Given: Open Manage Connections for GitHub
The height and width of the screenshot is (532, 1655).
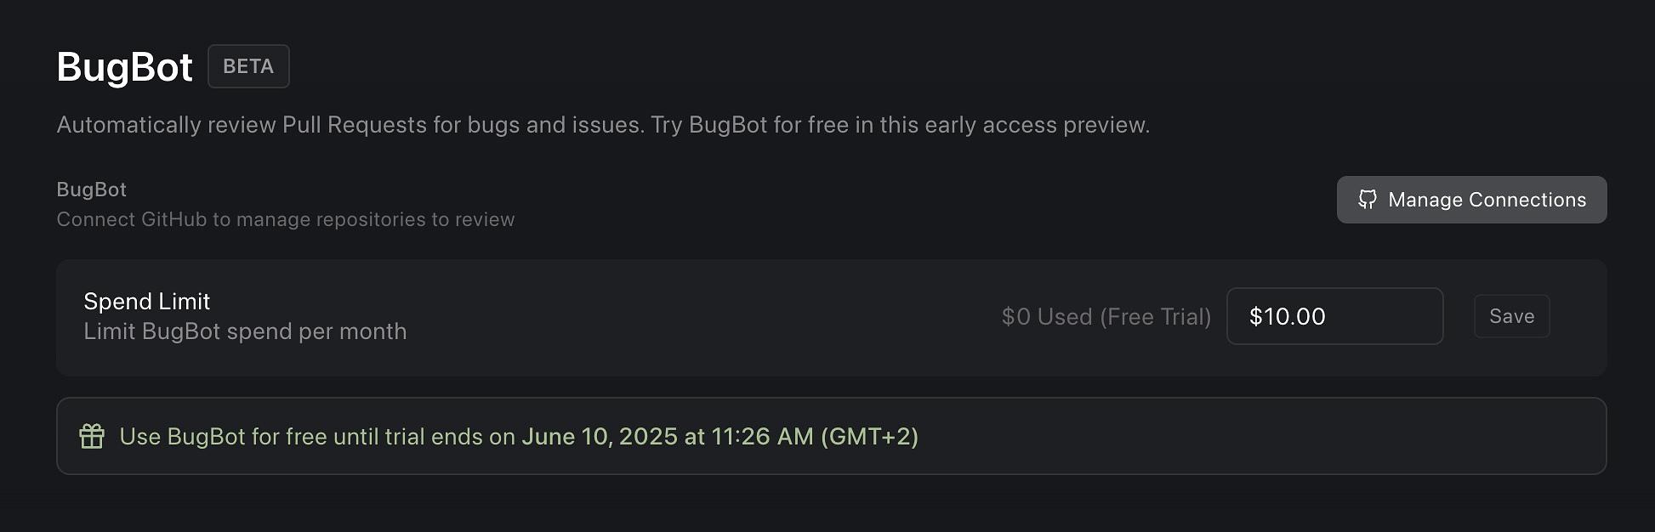Looking at the screenshot, I should (1471, 200).
